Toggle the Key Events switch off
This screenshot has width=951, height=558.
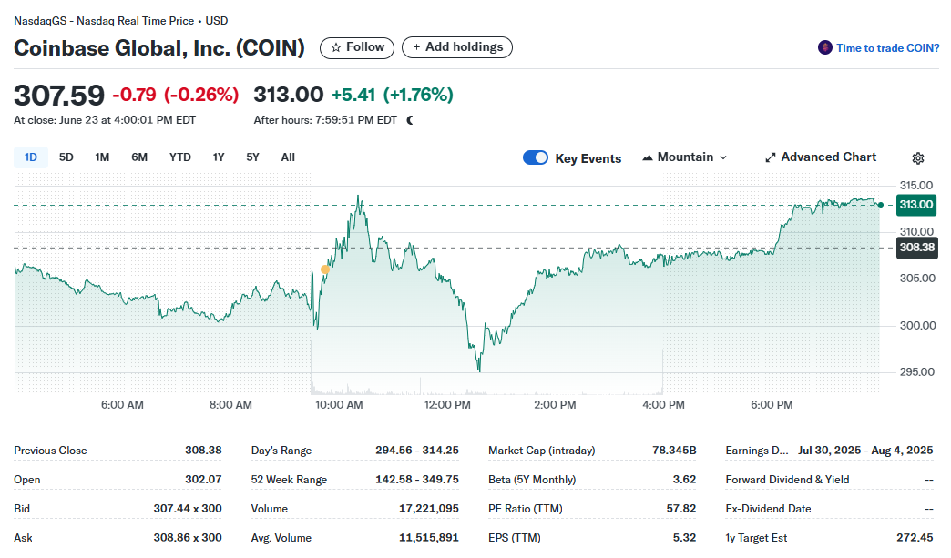pos(536,157)
